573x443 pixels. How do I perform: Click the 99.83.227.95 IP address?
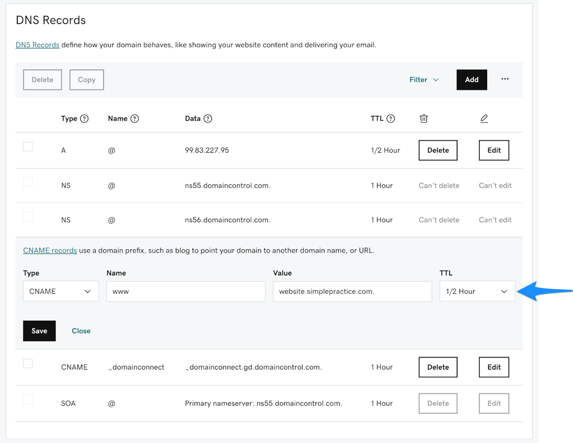coord(207,150)
